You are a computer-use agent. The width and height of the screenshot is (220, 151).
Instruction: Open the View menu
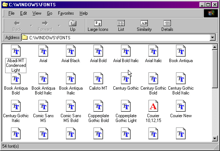tap(37, 13)
